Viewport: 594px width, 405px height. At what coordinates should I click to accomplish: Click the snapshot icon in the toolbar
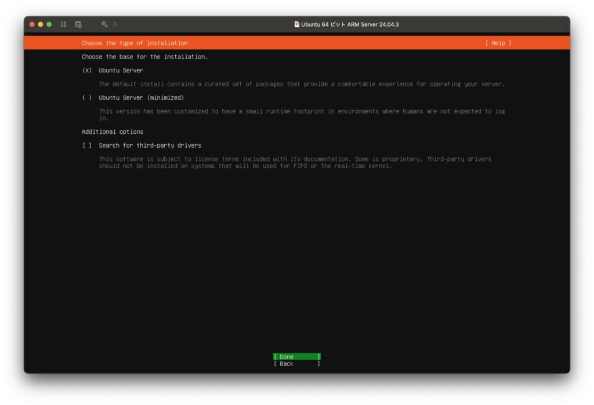[x=78, y=24]
